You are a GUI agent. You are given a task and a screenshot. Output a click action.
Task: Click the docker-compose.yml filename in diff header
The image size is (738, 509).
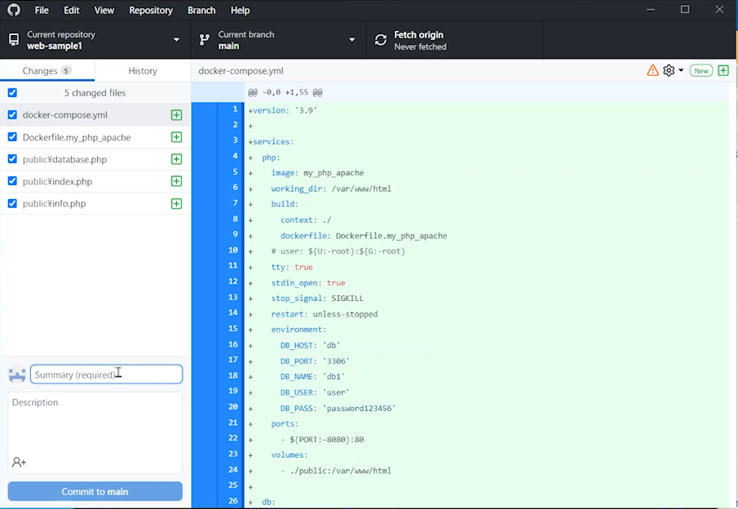pyautogui.click(x=241, y=71)
